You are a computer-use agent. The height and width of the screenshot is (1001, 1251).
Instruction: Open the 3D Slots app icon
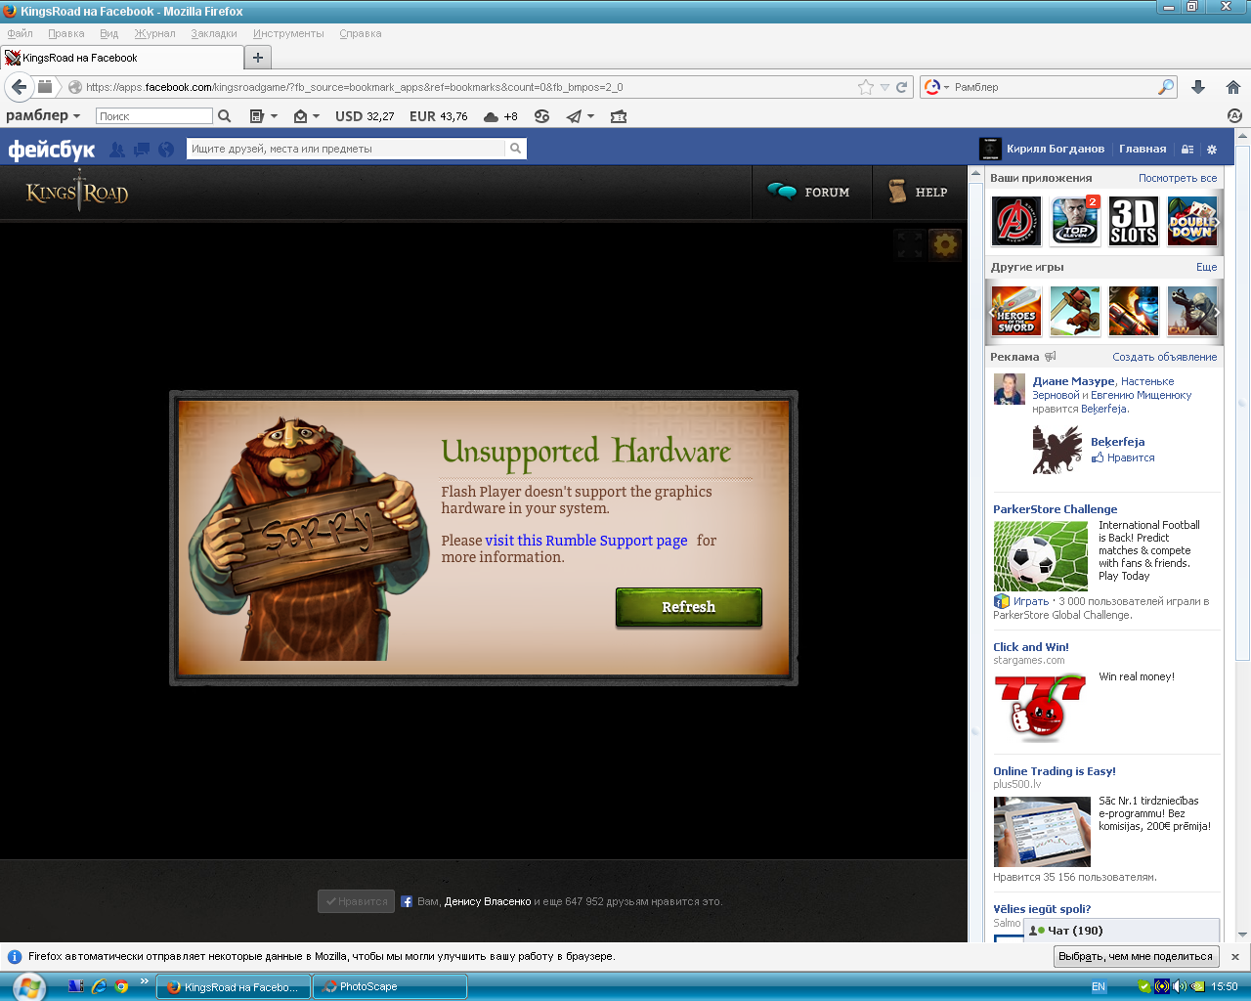(1134, 220)
